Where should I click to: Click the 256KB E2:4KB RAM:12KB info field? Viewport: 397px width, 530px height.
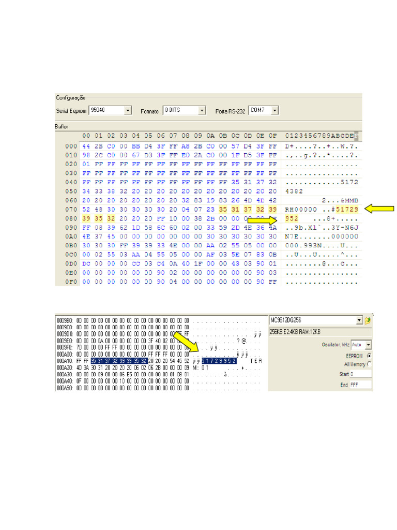click(x=320, y=332)
